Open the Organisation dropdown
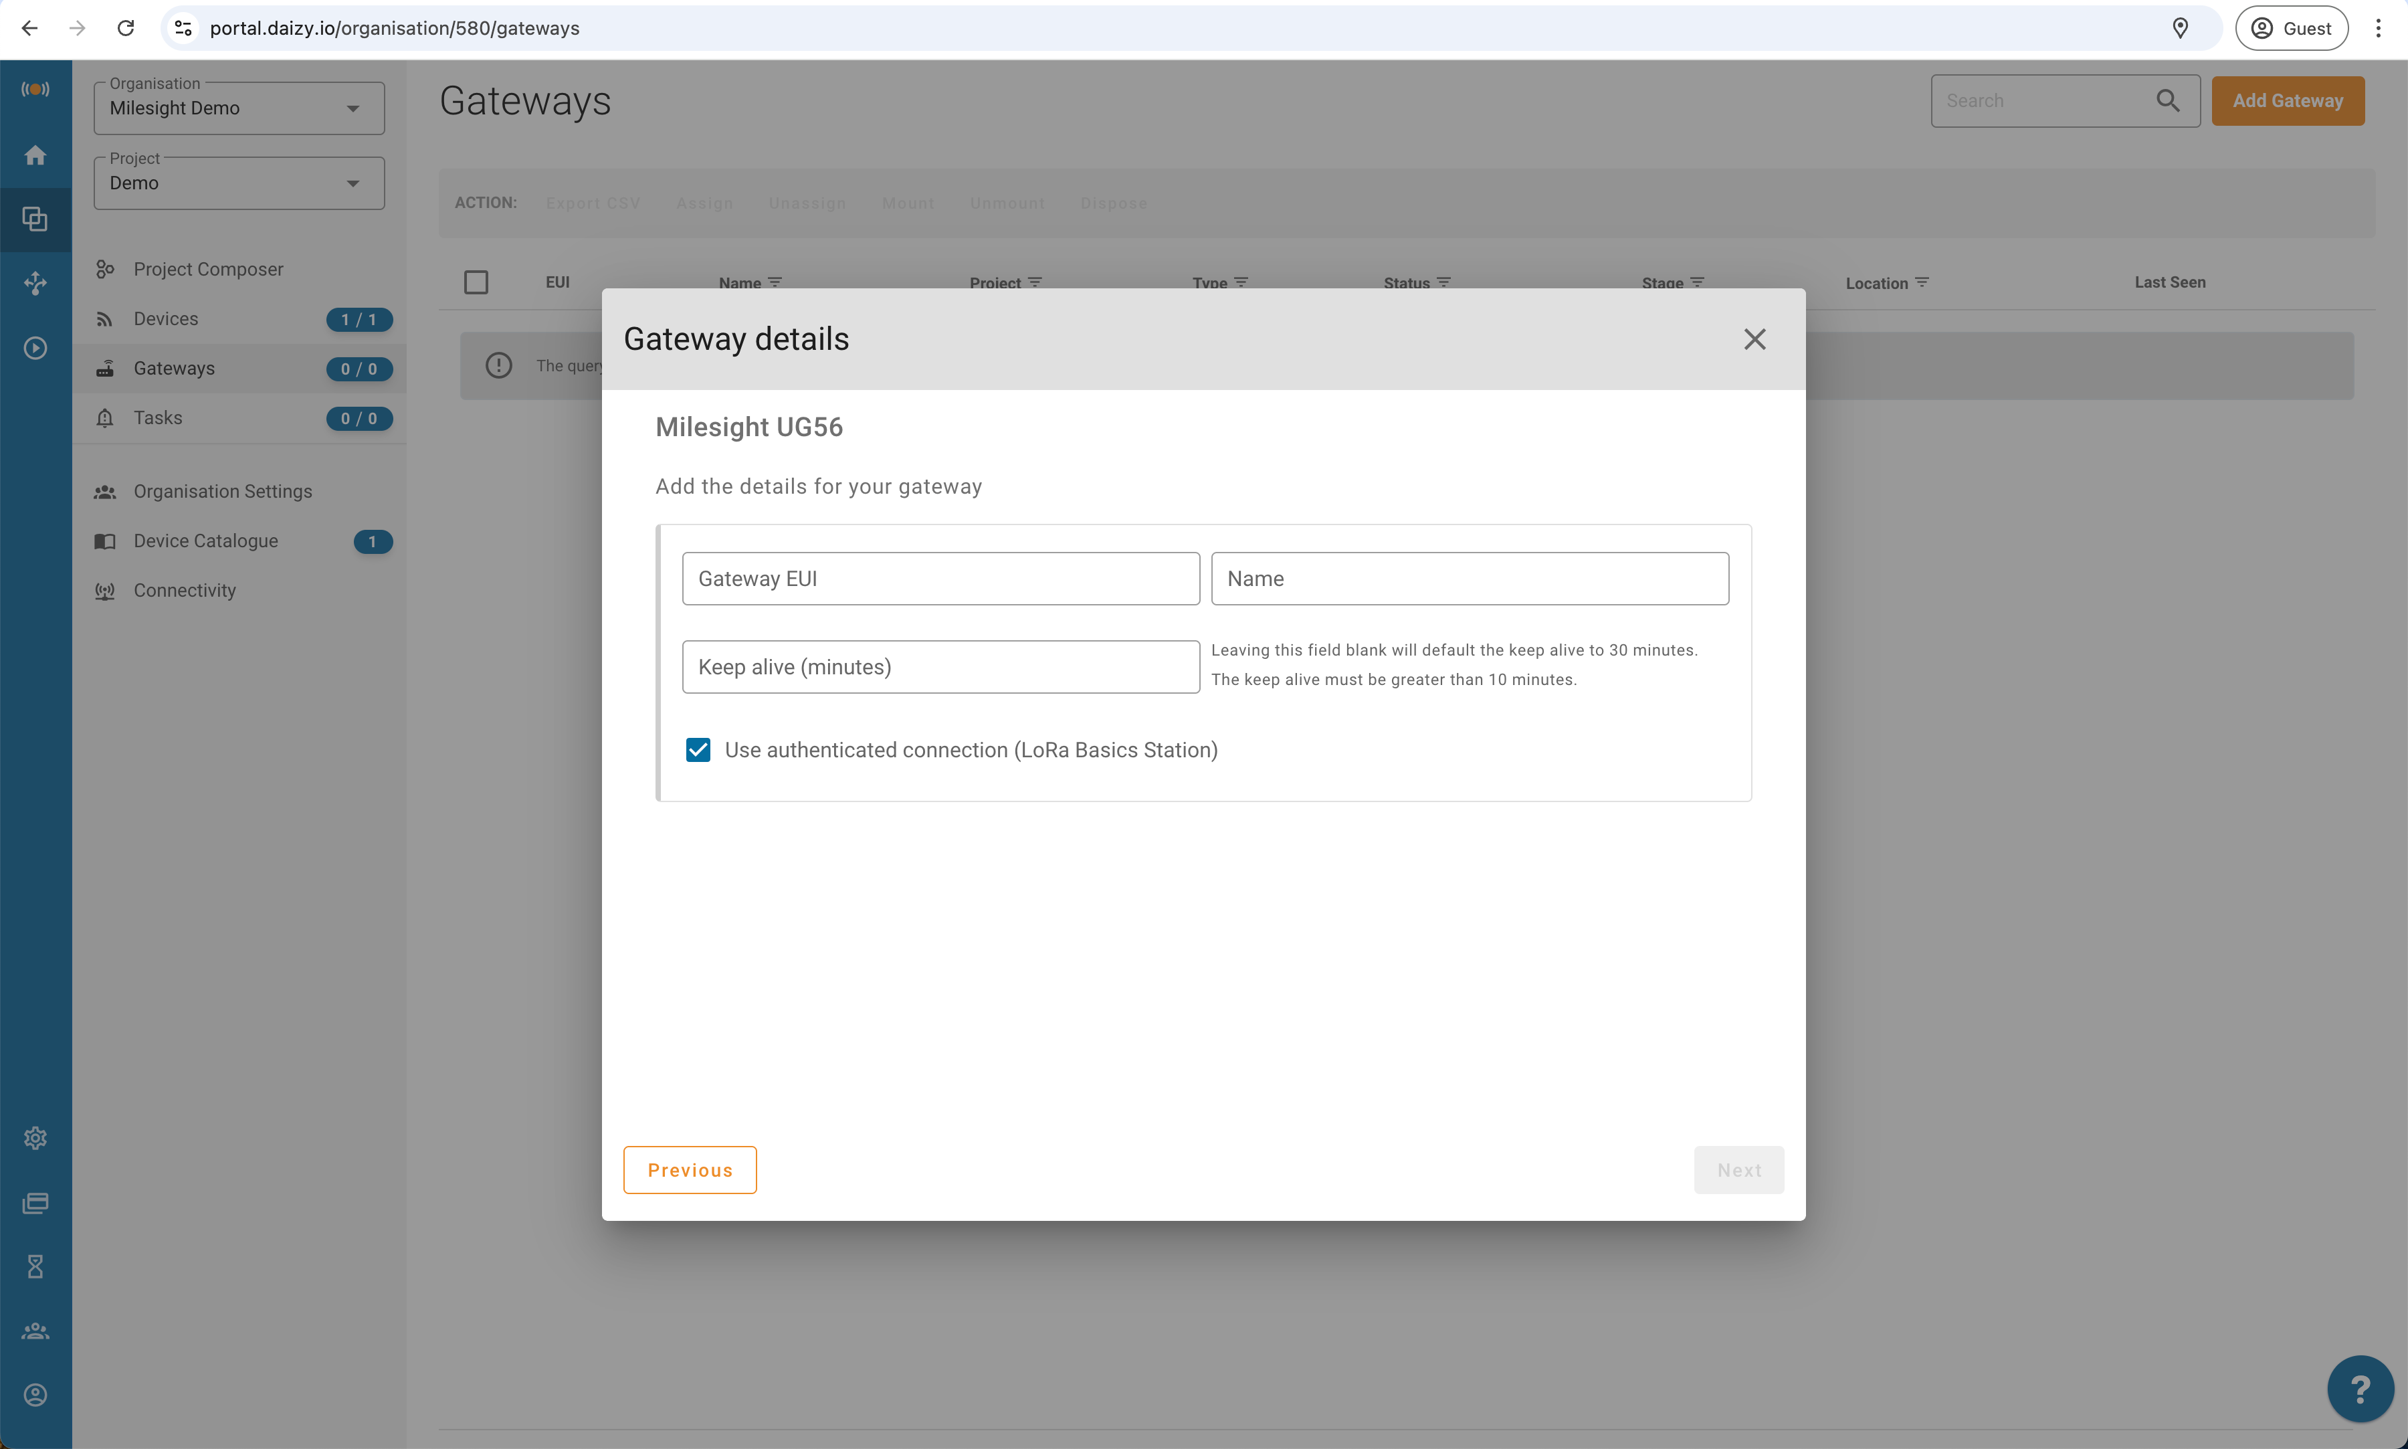Screen dimensions: 2408x1449 point(239,108)
